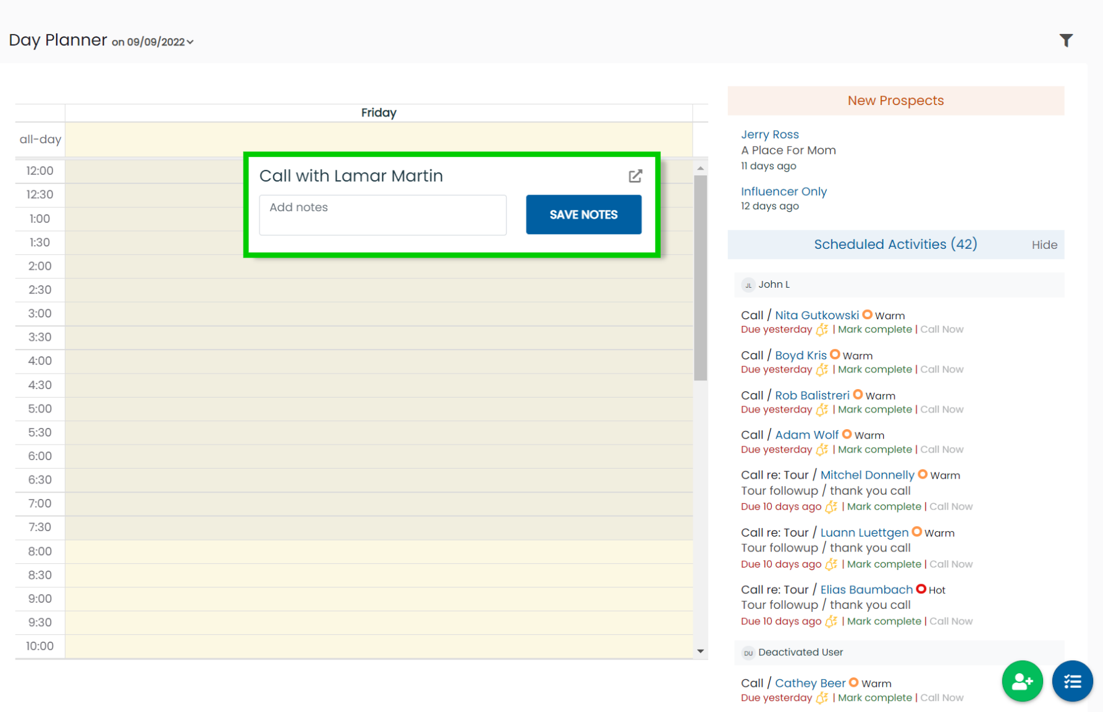Click the Add notes text field
The width and height of the screenshot is (1103, 712).
(x=382, y=215)
